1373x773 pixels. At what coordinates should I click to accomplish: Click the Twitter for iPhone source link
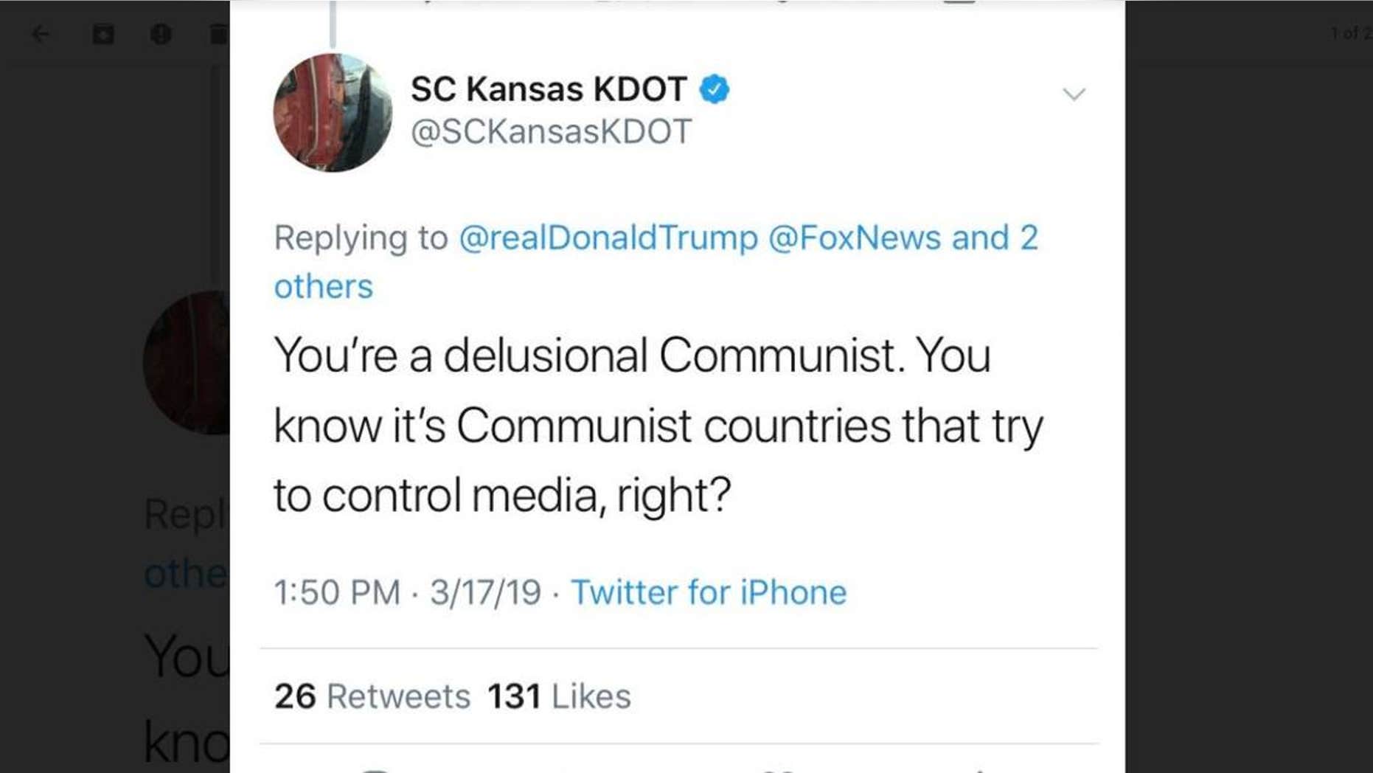coord(709,592)
